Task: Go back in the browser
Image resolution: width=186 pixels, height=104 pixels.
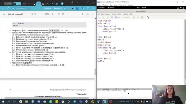Action: click(3, 8)
